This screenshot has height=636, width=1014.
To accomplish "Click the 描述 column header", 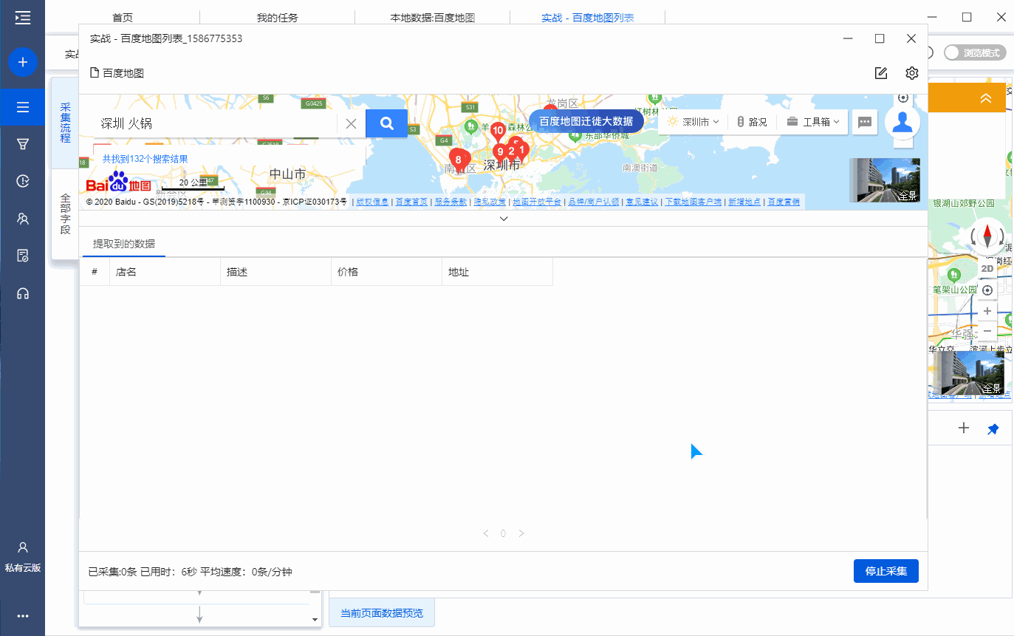I will (275, 272).
